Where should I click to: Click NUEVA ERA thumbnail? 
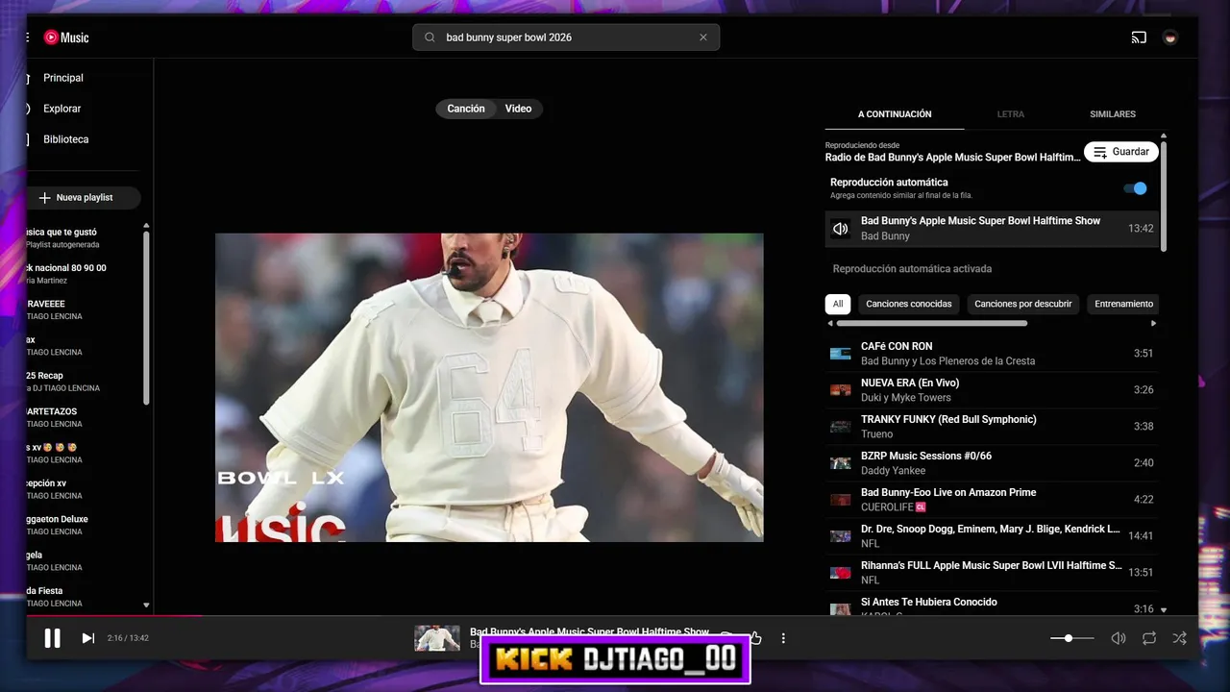pyautogui.click(x=841, y=390)
